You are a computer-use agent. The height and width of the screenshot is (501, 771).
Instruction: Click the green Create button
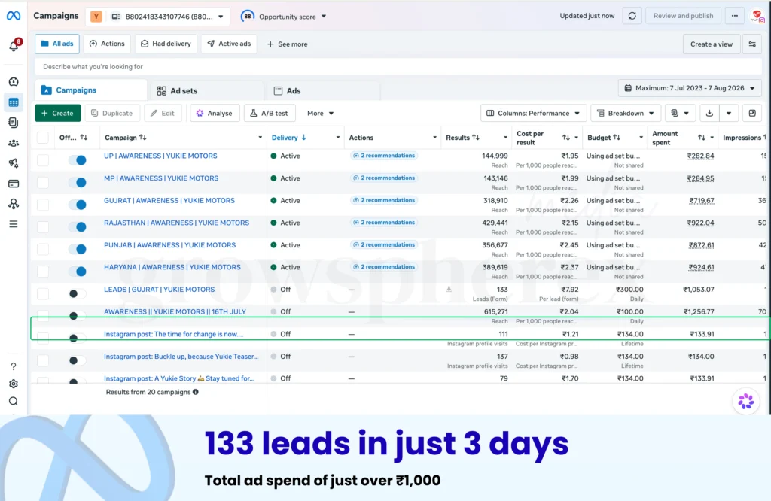pyautogui.click(x=57, y=113)
